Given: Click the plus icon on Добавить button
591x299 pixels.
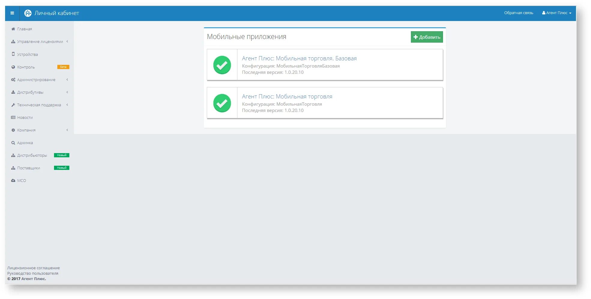Looking at the screenshot, I should [x=416, y=37].
